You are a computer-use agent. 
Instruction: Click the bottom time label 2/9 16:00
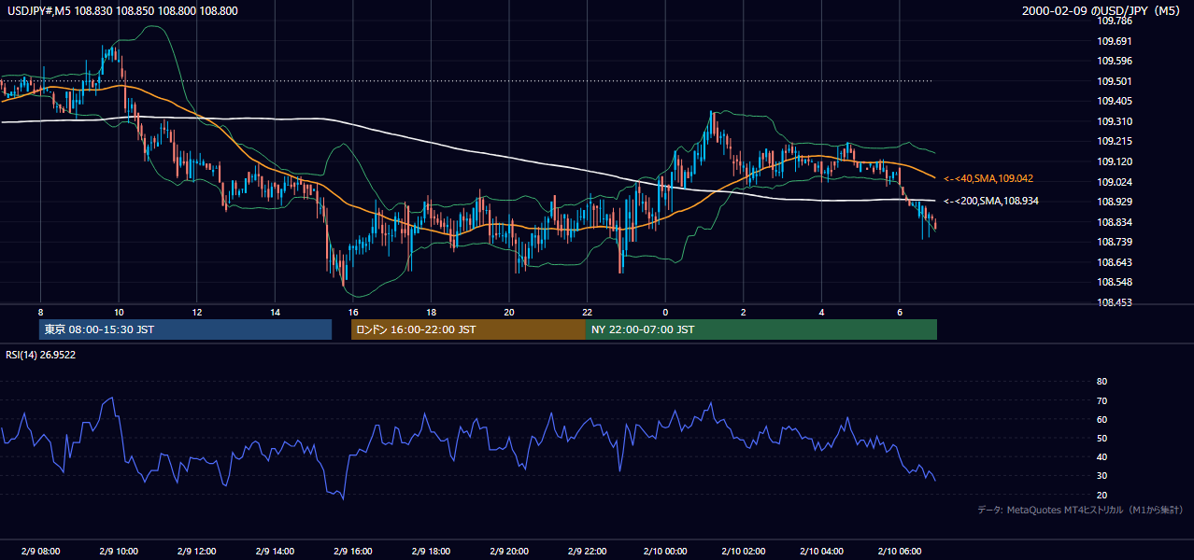(352, 552)
